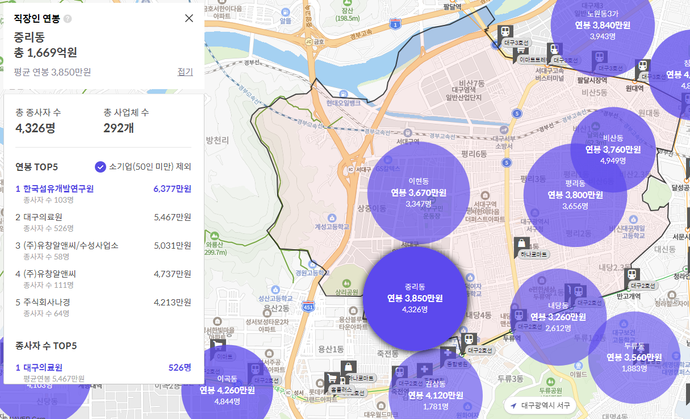Close the 직장인 연봉 panel
Screen dimensions: 690x419
[189, 18]
